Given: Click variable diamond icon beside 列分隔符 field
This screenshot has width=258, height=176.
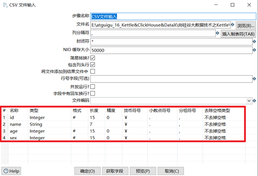Looking at the screenshot, I should pyautogui.click(x=217, y=33).
